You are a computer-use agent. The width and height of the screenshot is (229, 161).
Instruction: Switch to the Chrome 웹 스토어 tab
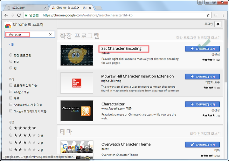click(71, 8)
